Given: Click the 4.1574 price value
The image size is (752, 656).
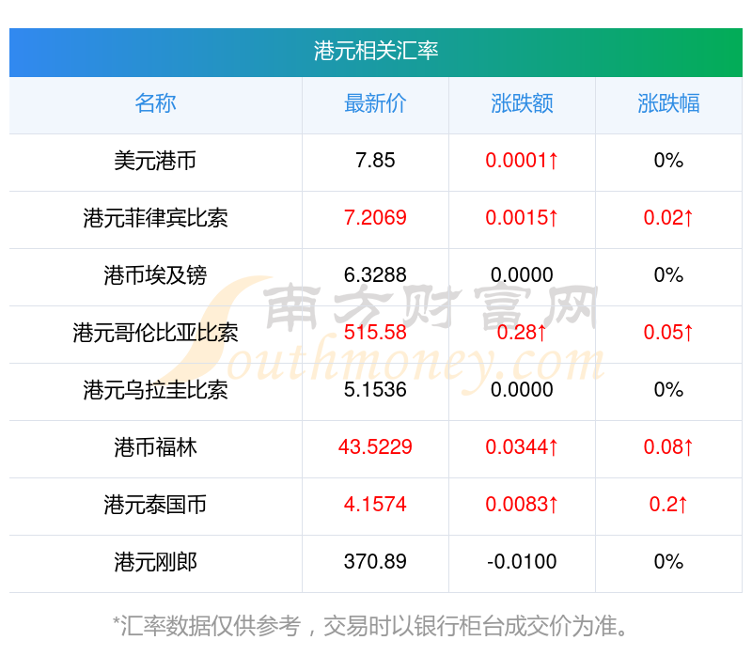Looking at the screenshot, I should coord(375,505).
